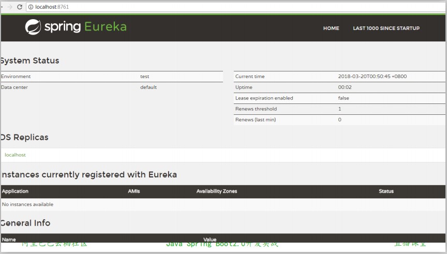Click the Renews threshold value 1

coord(339,109)
